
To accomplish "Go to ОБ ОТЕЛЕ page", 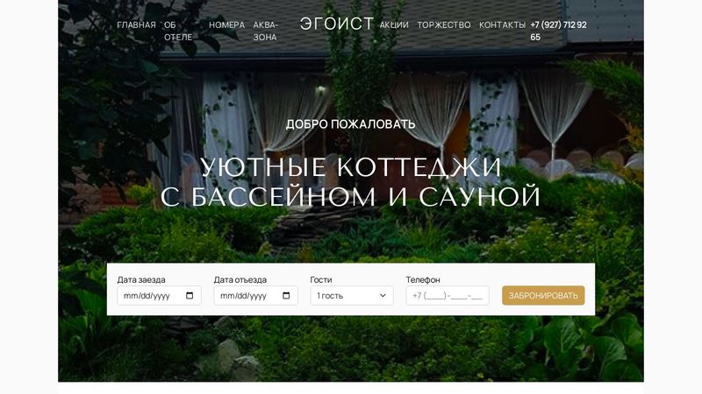I will point(178,32).
